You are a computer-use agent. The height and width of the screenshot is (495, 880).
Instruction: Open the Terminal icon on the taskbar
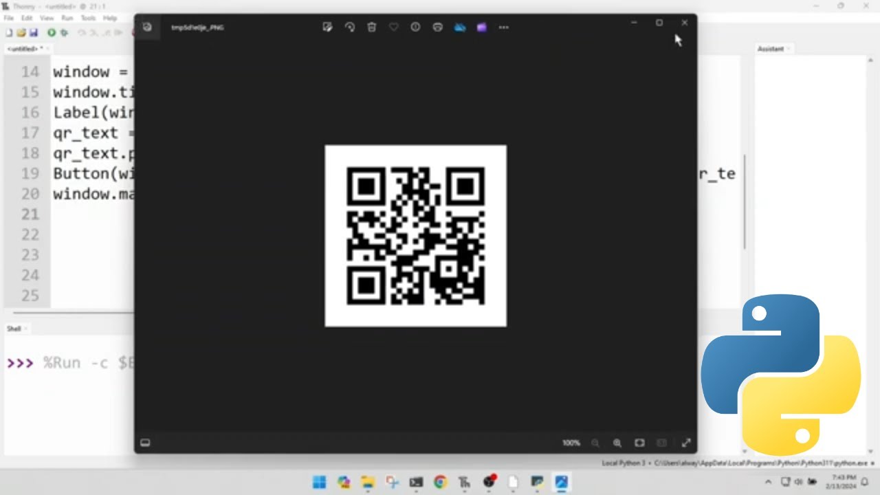pyautogui.click(x=416, y=482)
